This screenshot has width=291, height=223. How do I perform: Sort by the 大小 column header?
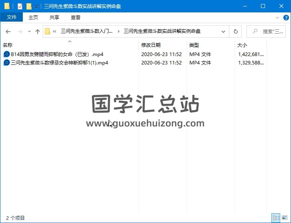[251, 45]
